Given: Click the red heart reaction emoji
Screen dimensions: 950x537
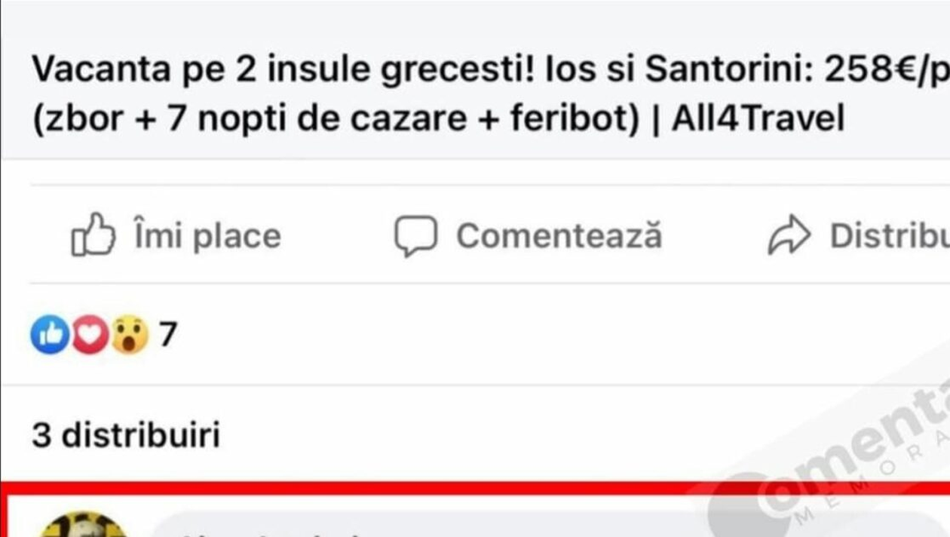Looking at the screenshot, I should [89, 335].
